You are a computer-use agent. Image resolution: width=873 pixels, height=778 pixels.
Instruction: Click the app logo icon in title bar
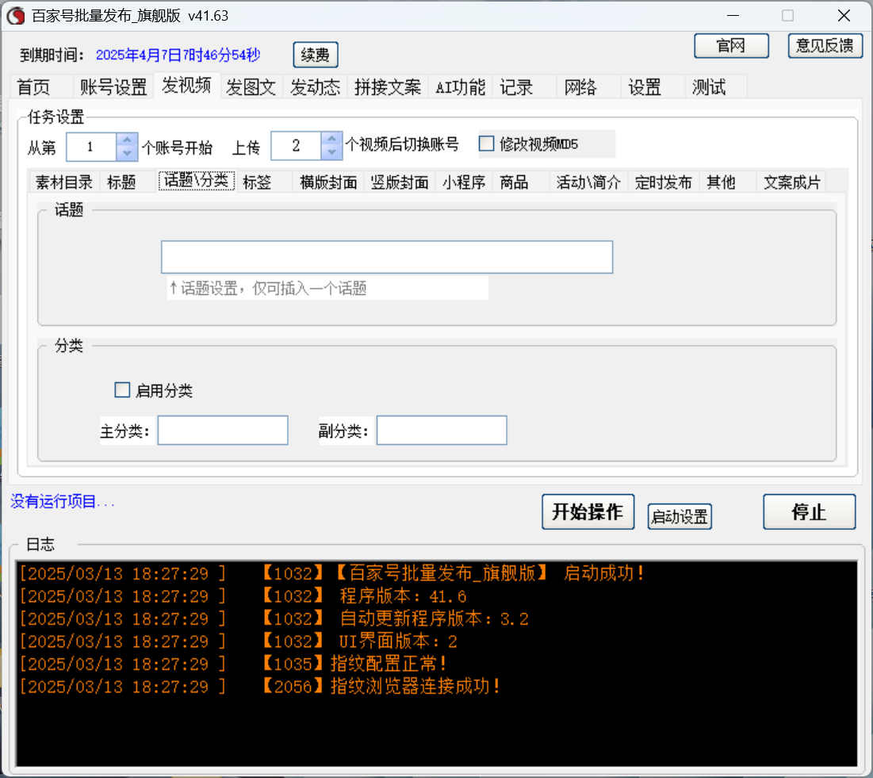(x=16, y=16)
